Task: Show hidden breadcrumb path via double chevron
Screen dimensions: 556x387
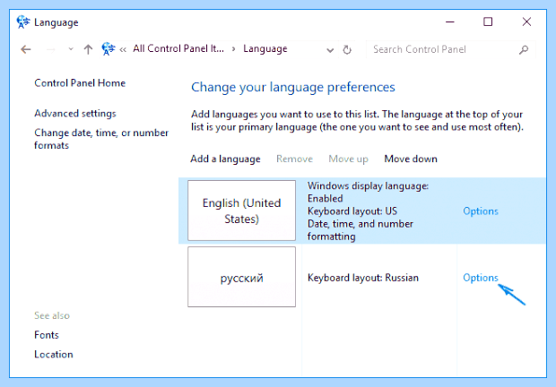Action: point(123,49)
